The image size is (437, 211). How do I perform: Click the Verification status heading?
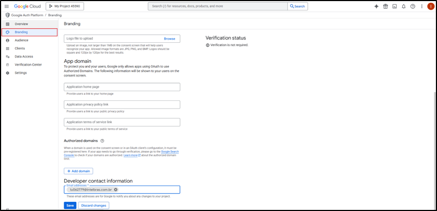pyautogui.click(x=226, y=38)
